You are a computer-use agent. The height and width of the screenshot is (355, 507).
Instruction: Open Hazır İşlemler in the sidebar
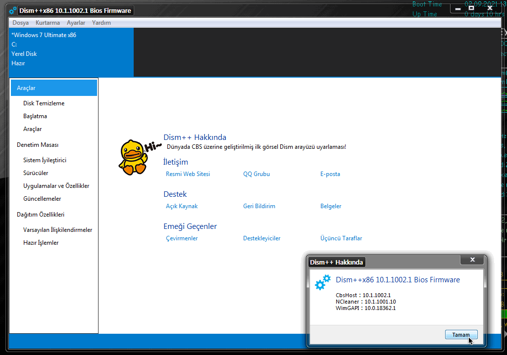click(41, 243)
